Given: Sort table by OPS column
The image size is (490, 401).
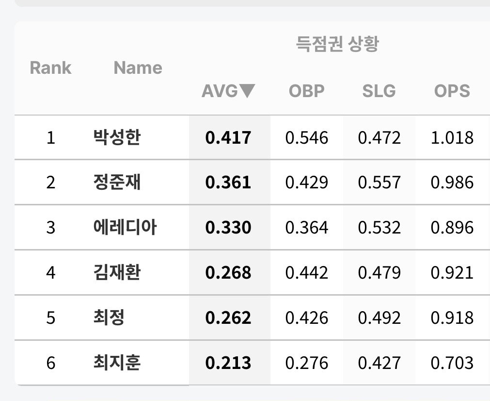Looking at the screenshot, I should [x=452, y=91].
